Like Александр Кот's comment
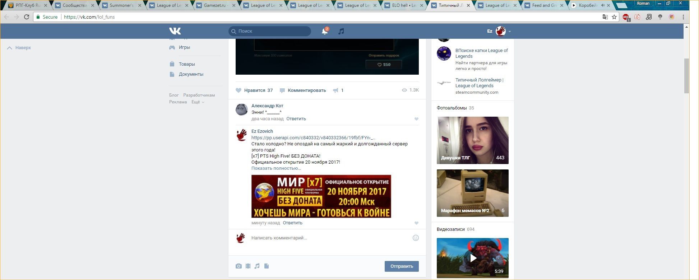The height and width of the screenshot is (280, 699). click(416, 119)
